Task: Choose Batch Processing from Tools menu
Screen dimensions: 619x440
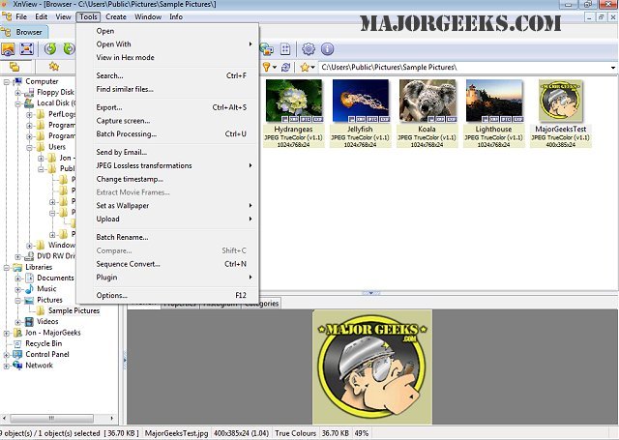Action: [x=126, y=134]
